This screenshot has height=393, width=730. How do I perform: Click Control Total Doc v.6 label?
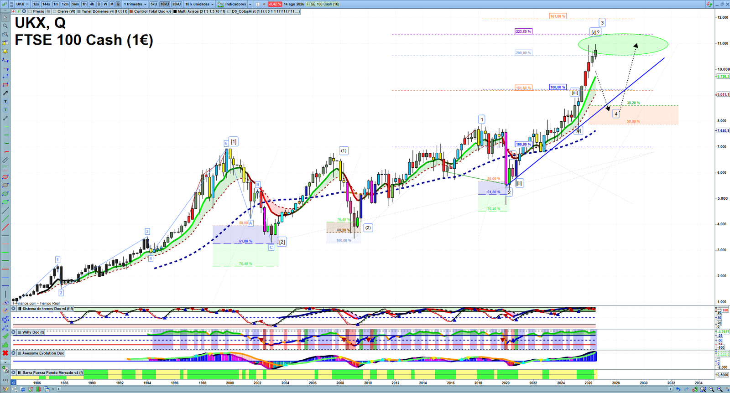pyautogui.click(x=152, y=11)
